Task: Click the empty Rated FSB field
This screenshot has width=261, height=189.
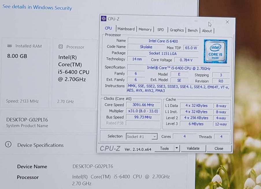Action: point(143,124)
